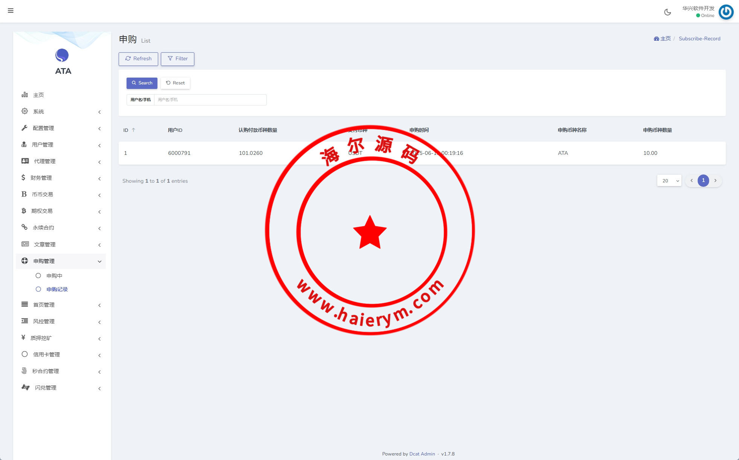The image size is (739, 460).
Task: Click the 币币交易 B icon
Action: (24, 194)
